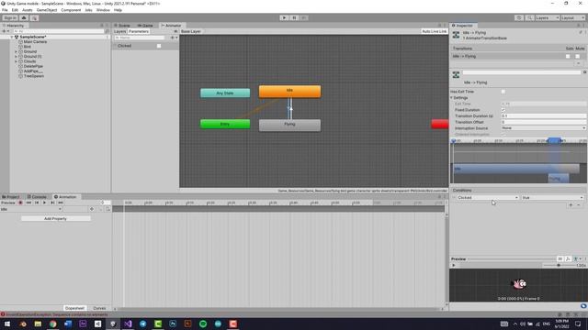The image size is (588, 330).
Task: Open the cloud services icon in the toolbar
Action: coord(24,17)
